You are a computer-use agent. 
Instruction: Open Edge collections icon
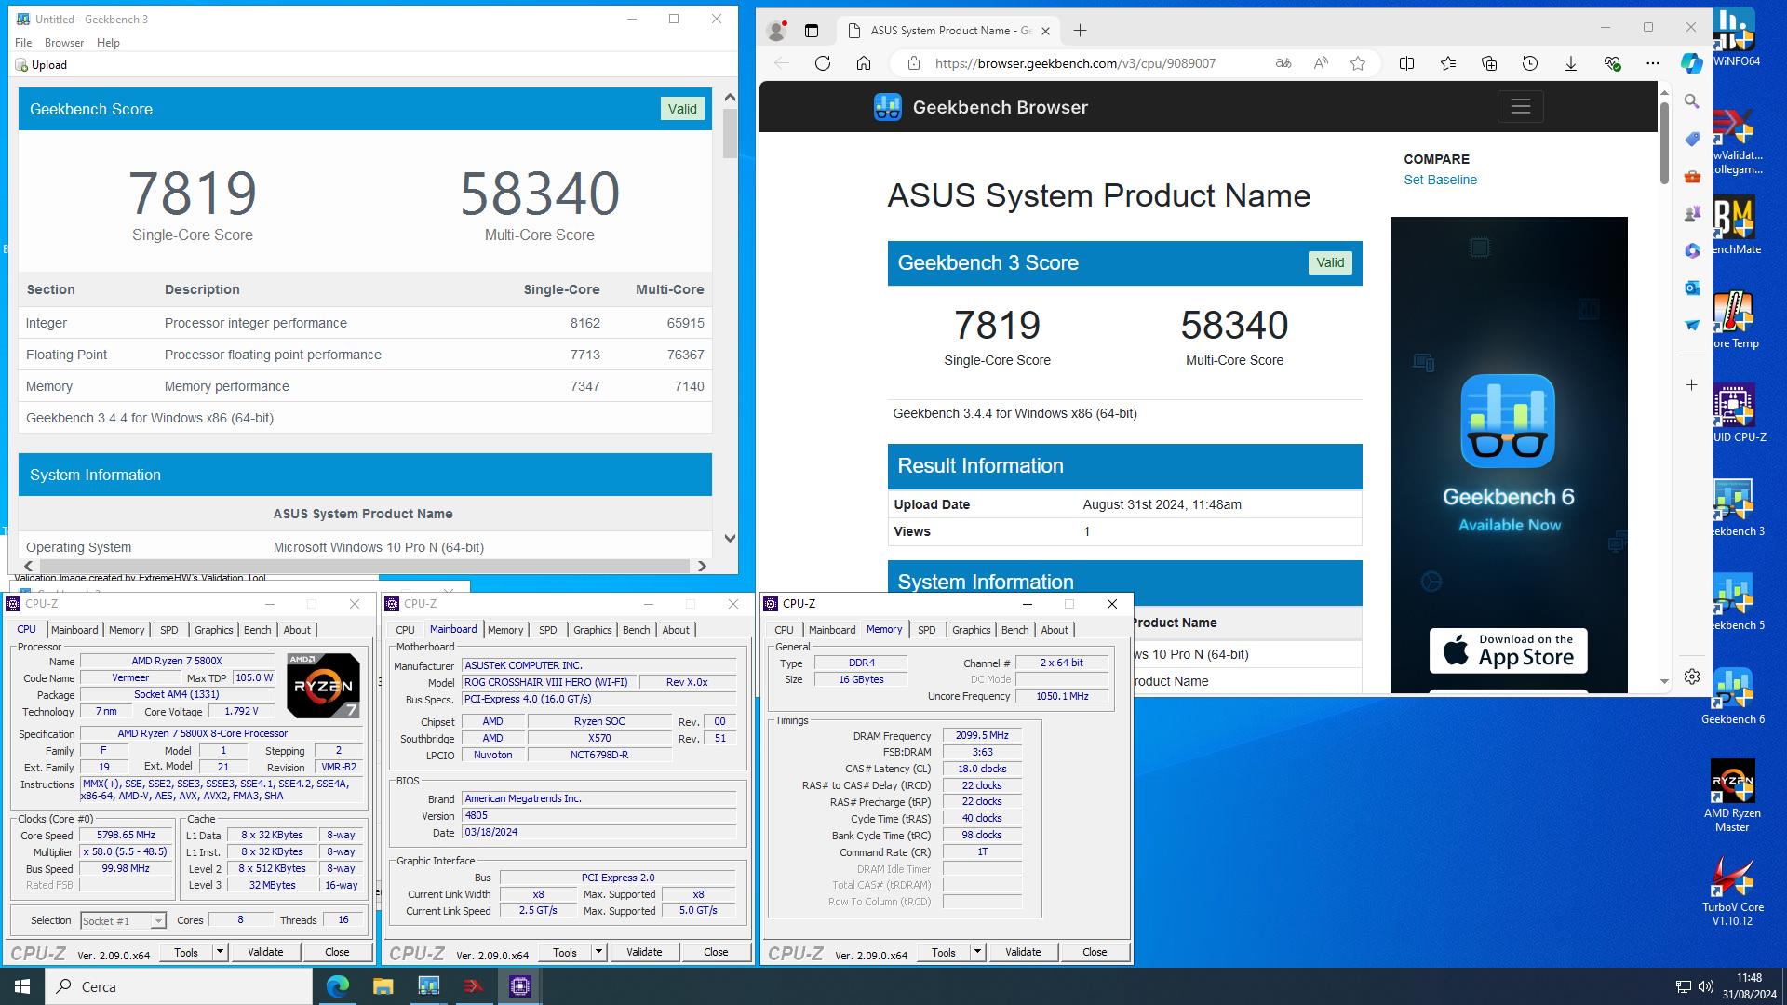click(x=1489, y=63)
